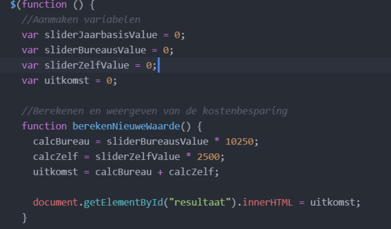Click calcBureau in the uitkomst sum line
Viewport: 391px width, 229px height.
123,172
